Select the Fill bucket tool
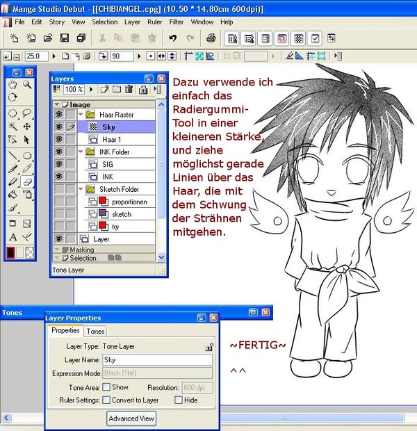 click(x=13, y=195)
